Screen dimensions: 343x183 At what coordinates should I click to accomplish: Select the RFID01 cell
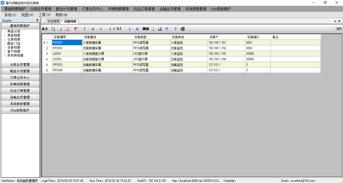67,43
